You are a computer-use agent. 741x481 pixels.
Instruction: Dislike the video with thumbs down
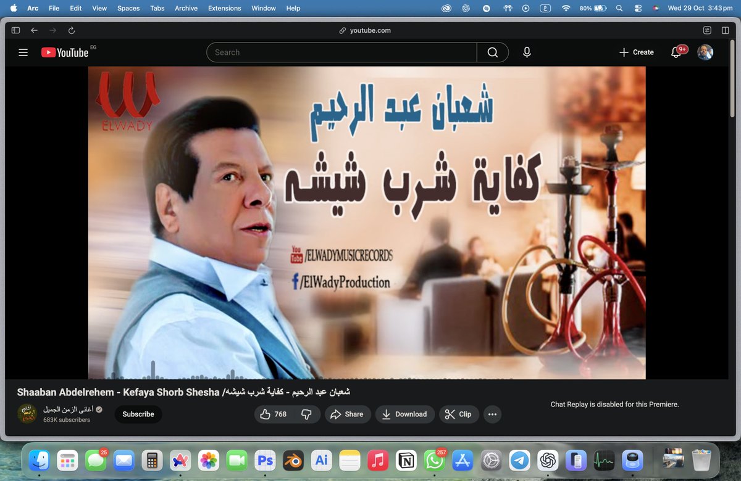click(x=306, y=414)
